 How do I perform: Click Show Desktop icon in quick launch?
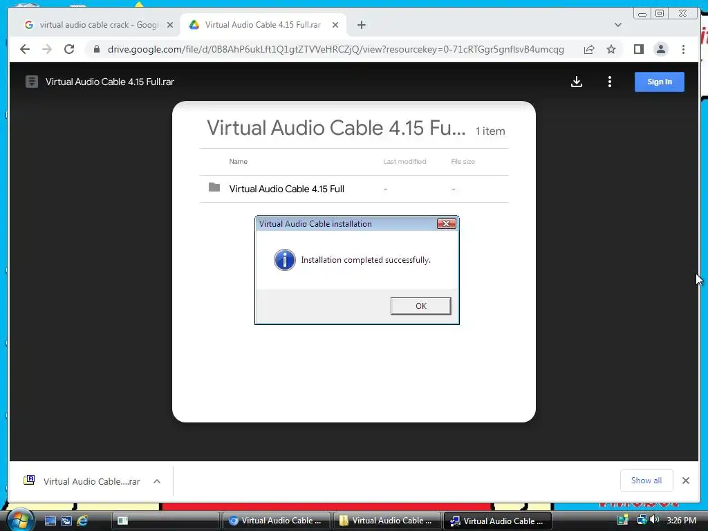[50, 521]
